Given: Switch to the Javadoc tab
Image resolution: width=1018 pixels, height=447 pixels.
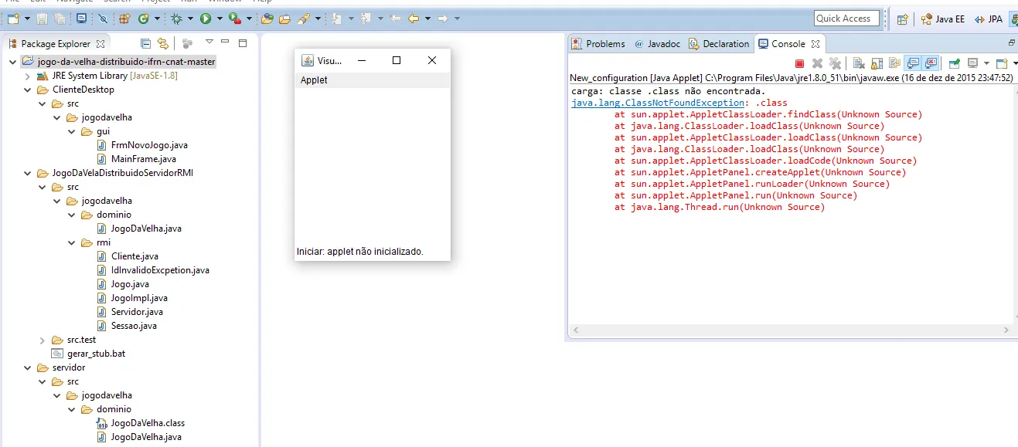Looking at the screenshot, I should [657, 44].
